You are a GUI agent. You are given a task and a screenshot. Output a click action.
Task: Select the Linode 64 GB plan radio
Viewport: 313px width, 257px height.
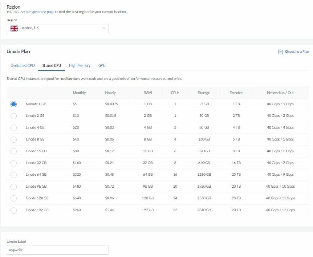click(x=14, y=175)
